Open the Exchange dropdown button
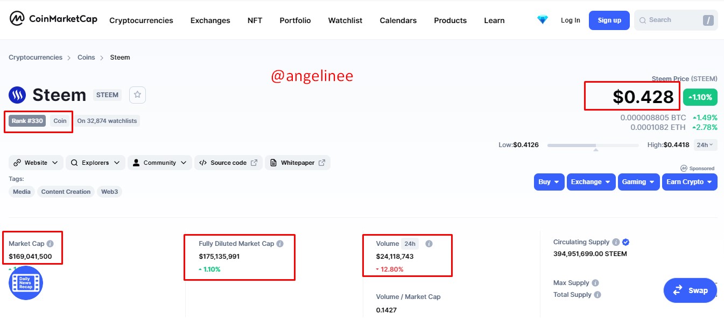 click(592, 182)
